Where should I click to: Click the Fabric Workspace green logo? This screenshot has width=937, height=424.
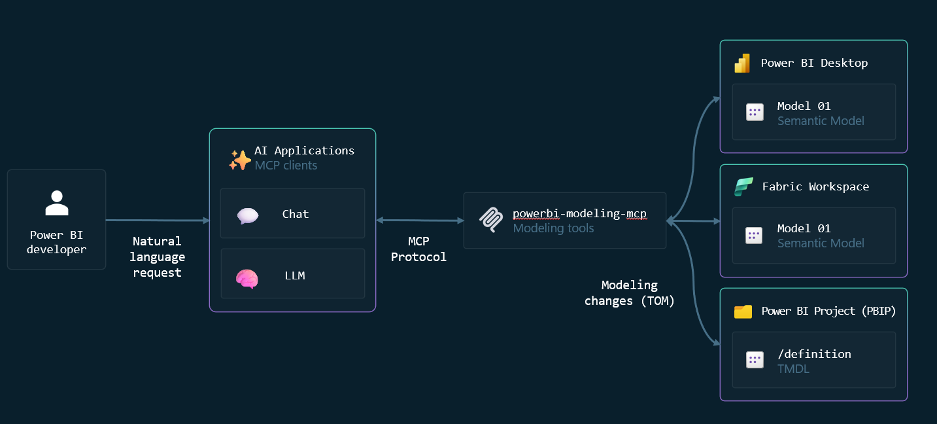pos(743,187)
